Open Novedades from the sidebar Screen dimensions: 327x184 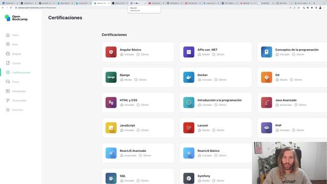16,91
